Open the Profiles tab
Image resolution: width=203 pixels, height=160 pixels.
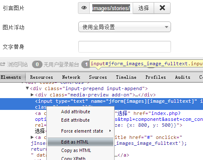(155, 77)
